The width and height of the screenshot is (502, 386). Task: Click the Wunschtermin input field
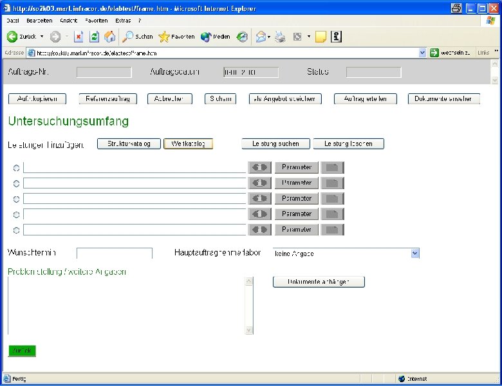click(x=115, y=253)
